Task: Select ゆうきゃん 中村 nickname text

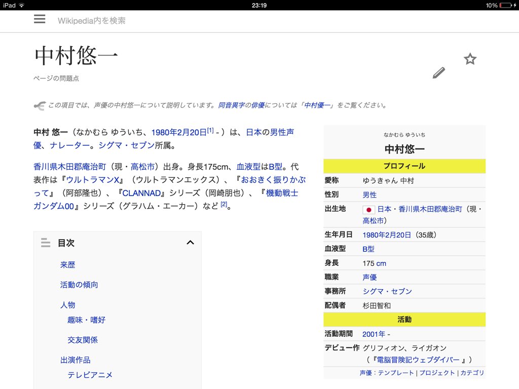Action: click(x=388, y=181)
